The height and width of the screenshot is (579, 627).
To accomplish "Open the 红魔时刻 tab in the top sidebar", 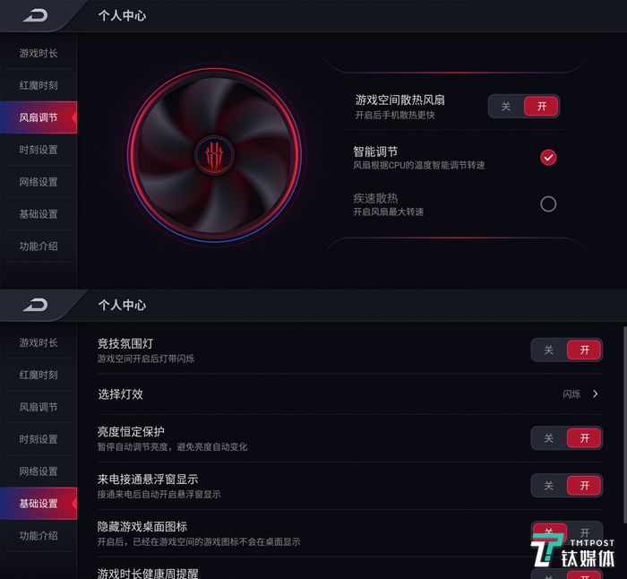I will click(x=39, y=85).
